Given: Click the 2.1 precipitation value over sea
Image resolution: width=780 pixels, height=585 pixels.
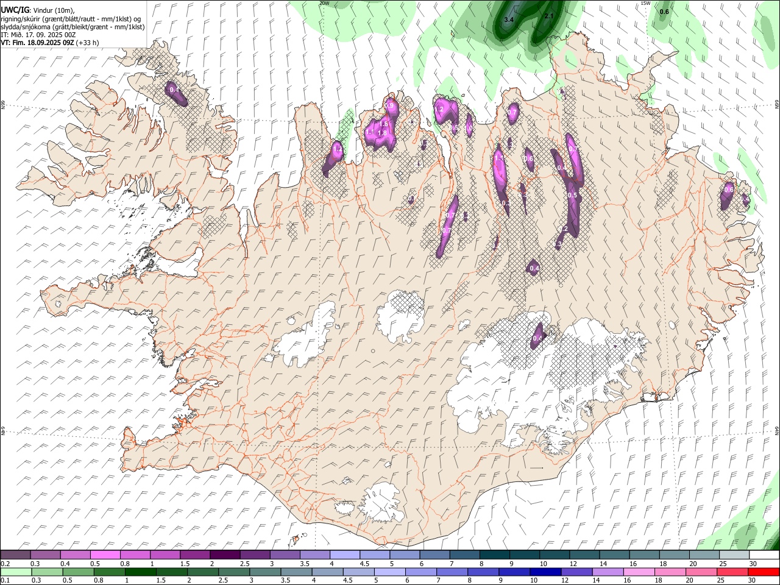Looking at the screenshot, I should tap(548, 16).
